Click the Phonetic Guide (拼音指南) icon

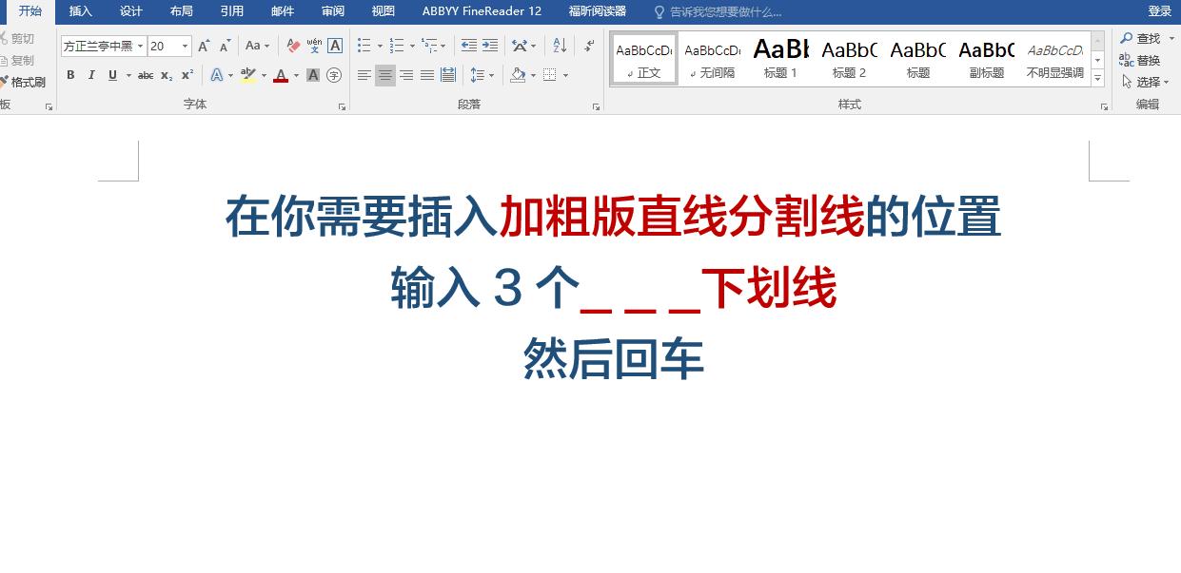314,43
